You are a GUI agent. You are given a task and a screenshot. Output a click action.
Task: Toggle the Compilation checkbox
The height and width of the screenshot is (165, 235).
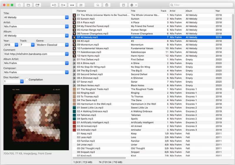(27, 80)
